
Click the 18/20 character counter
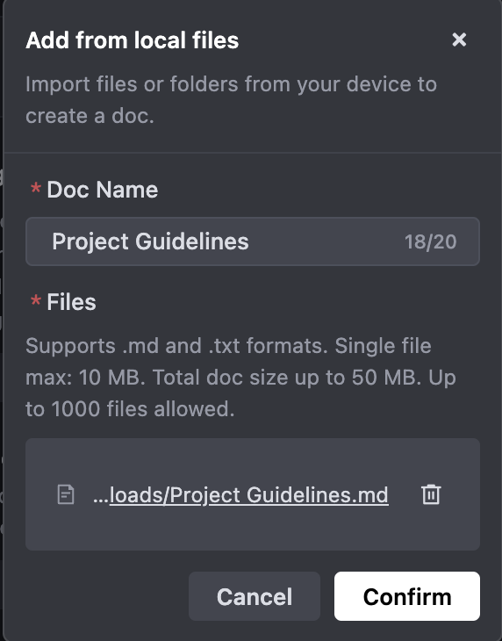pyautogui.click(x=430, y=241)
